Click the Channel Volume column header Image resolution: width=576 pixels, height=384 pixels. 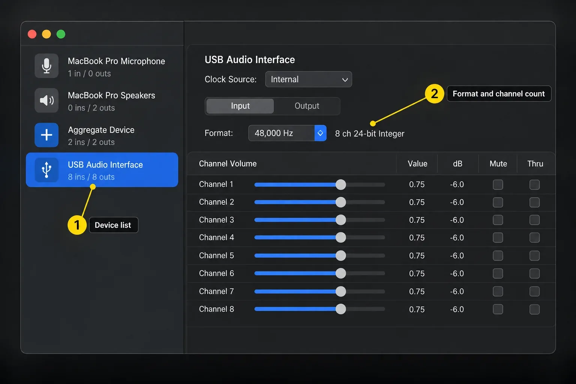[228, 164]
